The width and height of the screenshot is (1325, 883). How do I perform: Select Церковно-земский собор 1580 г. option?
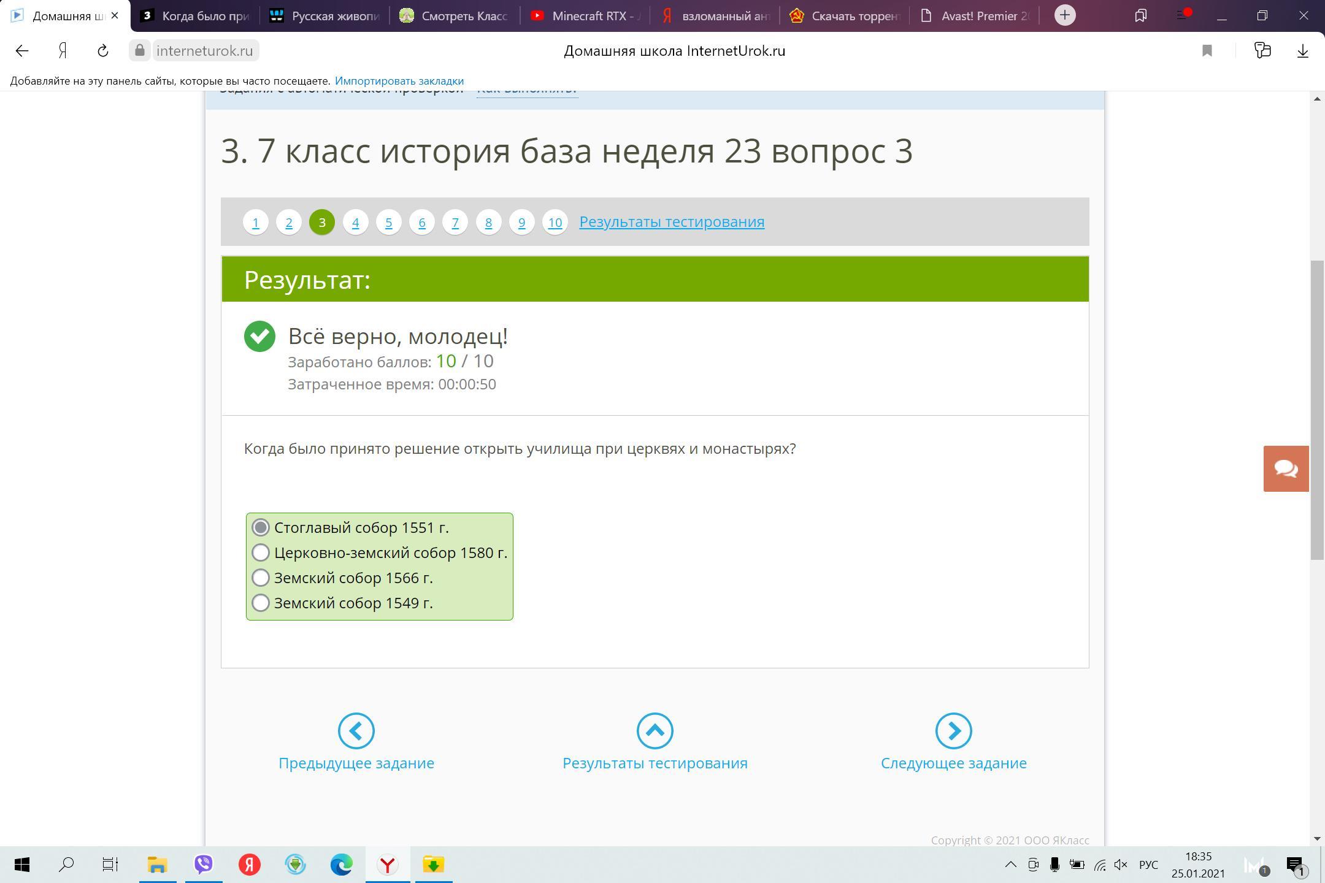click(x=261, y=552)
